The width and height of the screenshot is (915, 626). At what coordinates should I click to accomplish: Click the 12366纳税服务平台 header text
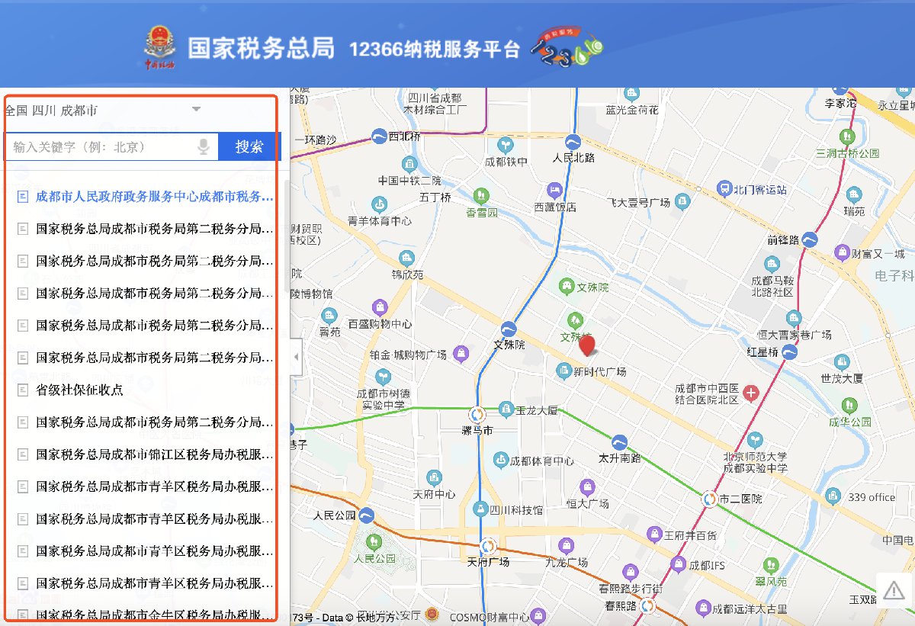[434, 50]
